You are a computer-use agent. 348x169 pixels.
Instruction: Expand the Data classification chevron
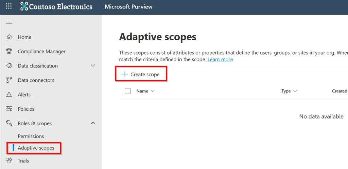pos(93,66)
